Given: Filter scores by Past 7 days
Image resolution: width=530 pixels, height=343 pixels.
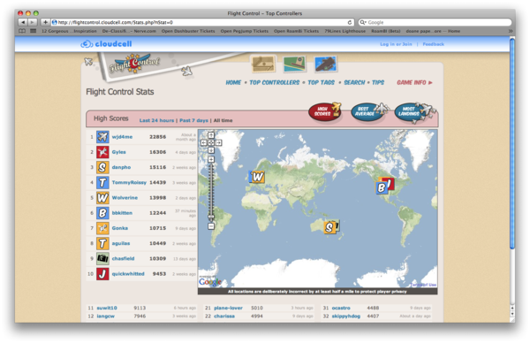Looking at the screenshot, I should [193, 120].
